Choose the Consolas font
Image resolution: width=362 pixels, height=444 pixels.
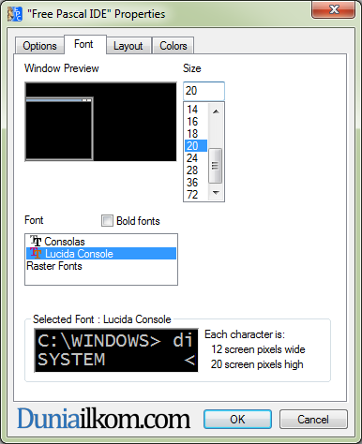coord(101,242)
